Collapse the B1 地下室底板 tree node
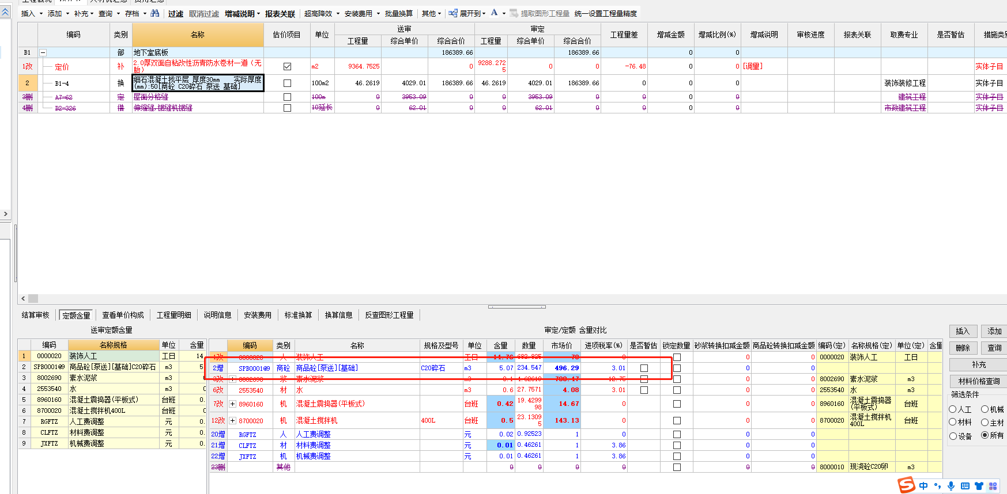 coord(43,52)
